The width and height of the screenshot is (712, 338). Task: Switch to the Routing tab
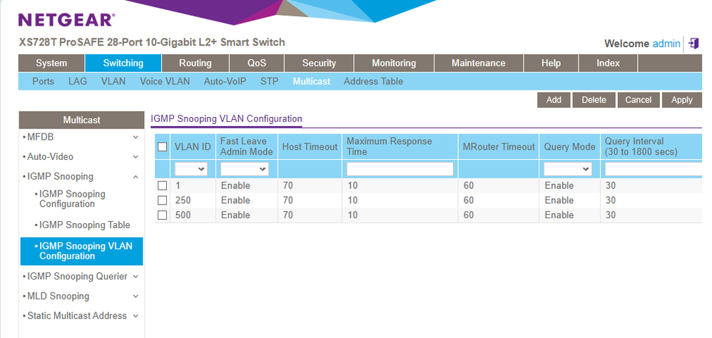195,63
